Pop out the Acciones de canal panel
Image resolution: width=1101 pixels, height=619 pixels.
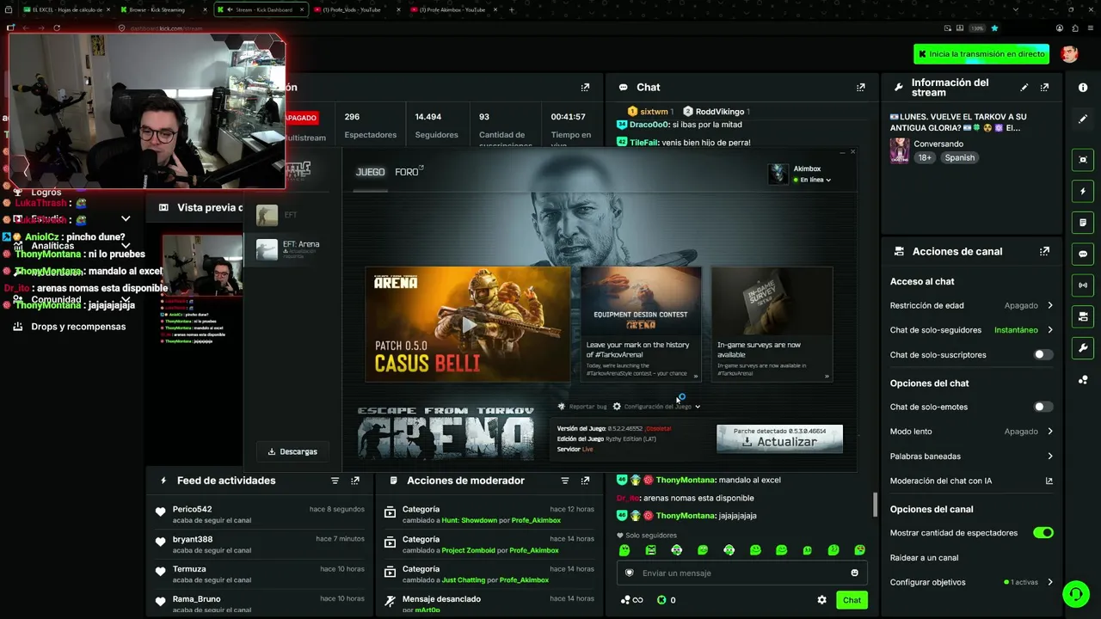[1044, 251]
